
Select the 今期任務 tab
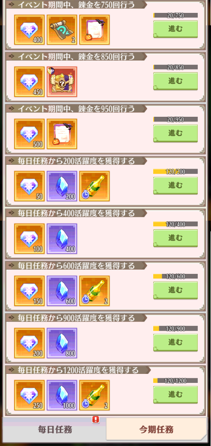coord(156,429)
